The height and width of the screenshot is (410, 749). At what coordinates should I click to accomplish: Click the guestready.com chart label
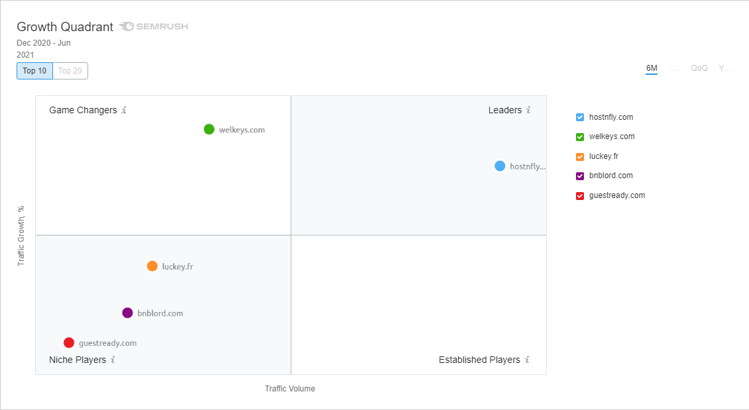coord(107,342)
